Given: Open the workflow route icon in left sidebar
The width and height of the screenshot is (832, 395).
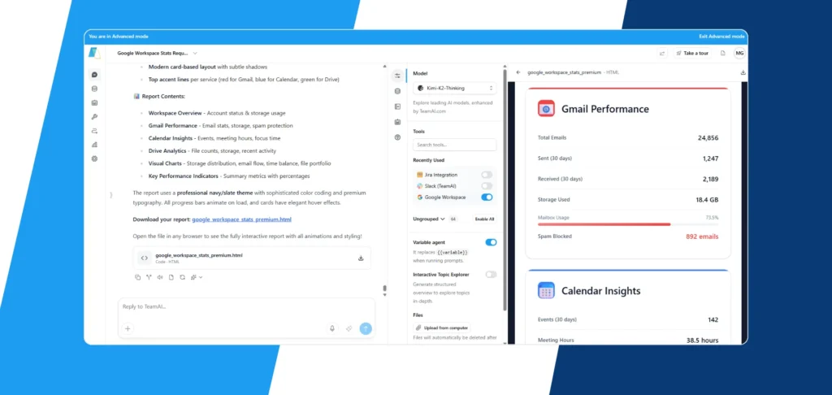Looking at the screenshot, I should coord(94,131).
